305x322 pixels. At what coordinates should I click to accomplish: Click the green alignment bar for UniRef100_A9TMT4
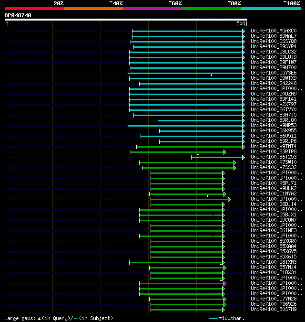pos(190,147)
